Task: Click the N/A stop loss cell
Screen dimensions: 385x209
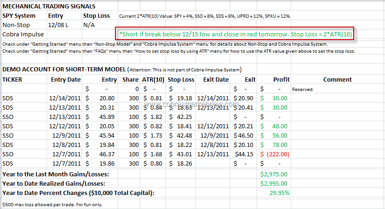Action: [x=89, y=25]
